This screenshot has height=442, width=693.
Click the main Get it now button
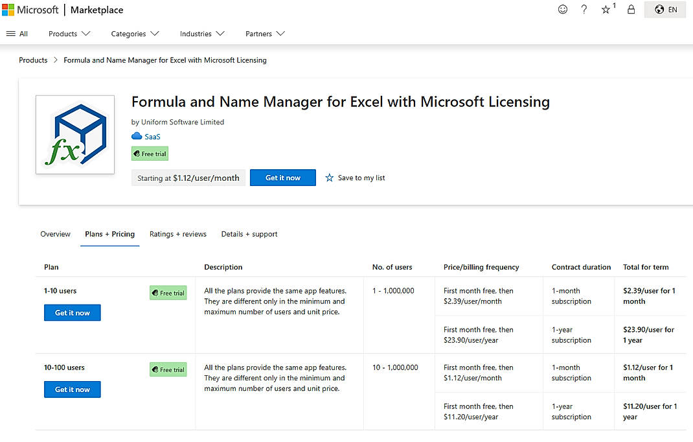[x=283, y=178]
